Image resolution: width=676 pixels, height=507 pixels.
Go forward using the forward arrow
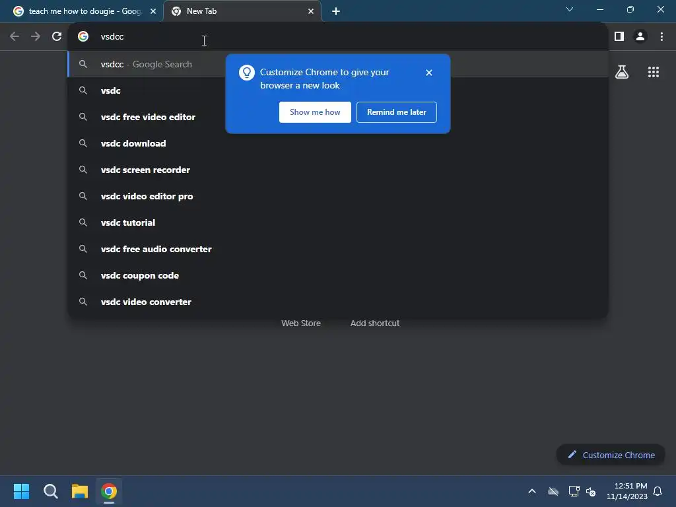[x=36, y=37]
